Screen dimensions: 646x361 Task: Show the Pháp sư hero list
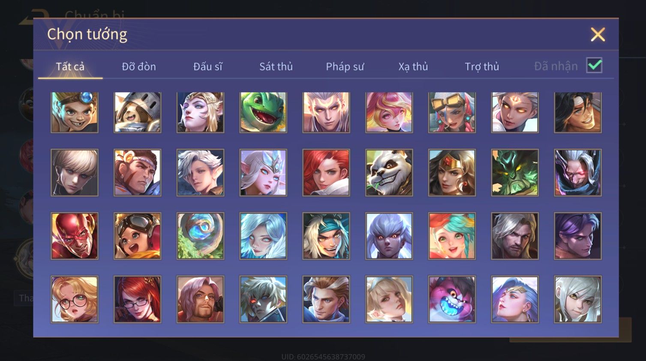pyautogui.click(x=345, y=66)
